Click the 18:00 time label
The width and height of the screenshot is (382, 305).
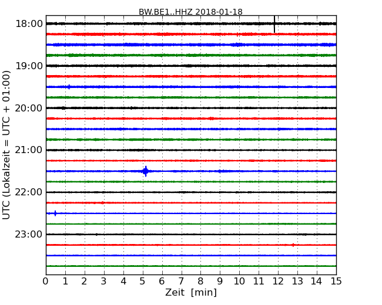(x=29, y=24)
